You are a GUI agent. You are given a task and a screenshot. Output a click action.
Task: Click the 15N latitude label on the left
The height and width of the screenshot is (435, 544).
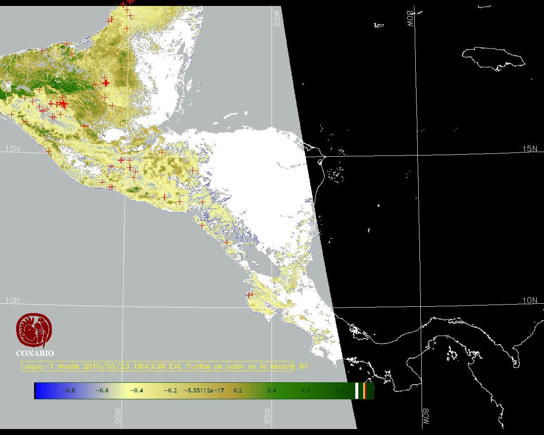pos(12,149)
